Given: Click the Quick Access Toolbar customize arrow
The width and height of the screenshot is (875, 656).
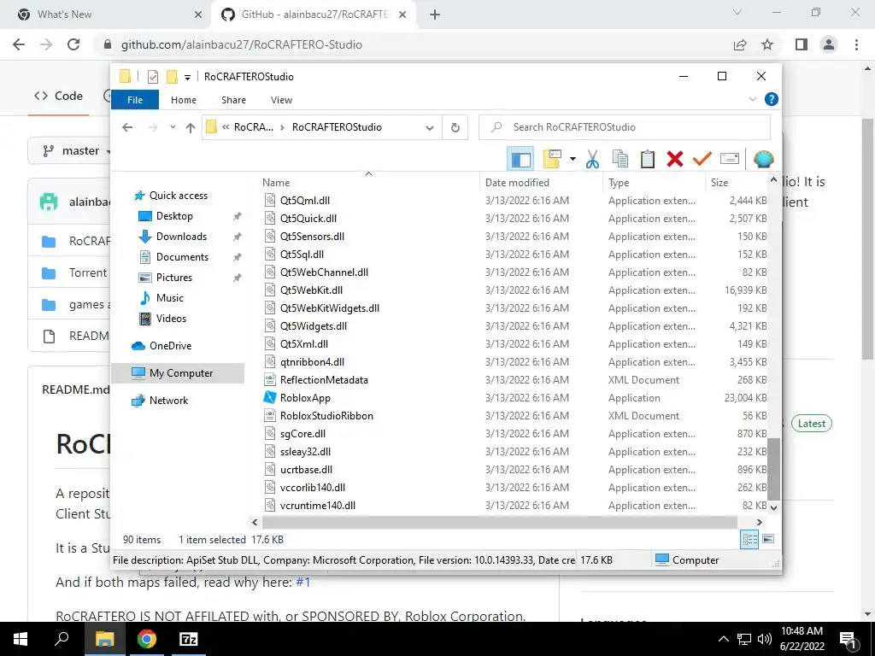Looking at the screenshot, I should click(x=187, y=77).
